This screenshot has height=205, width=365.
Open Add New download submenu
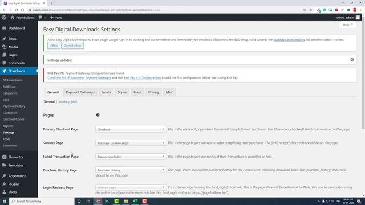(x=9, y=87)
